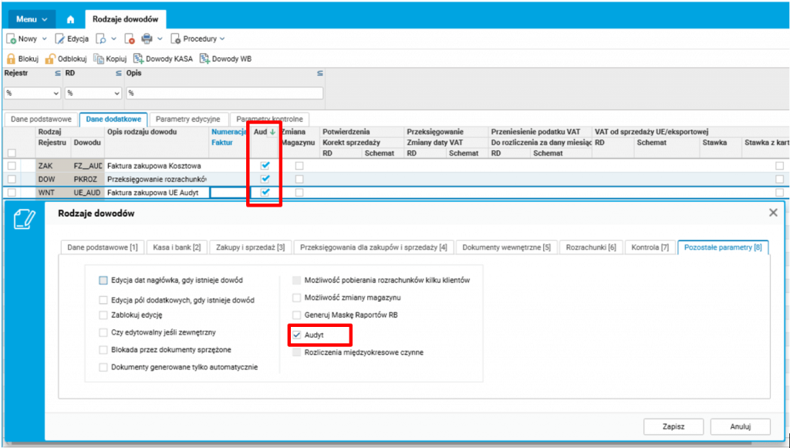Check Generuj Maskę Raportów RB option
790x448 pixels.
(297, 315)
